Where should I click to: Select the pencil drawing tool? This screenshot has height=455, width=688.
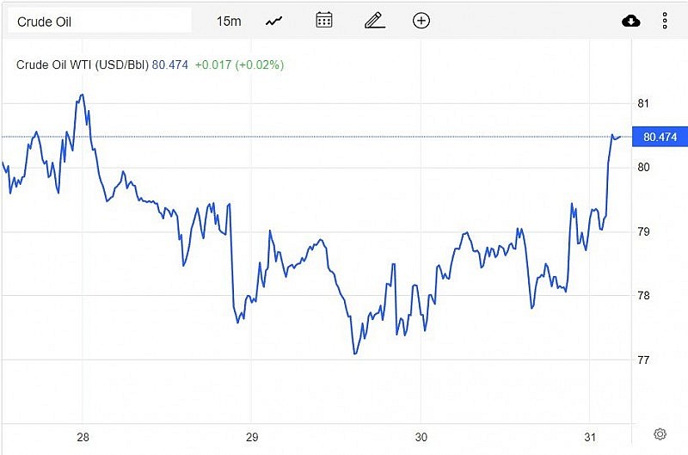pyautogui.click(x=373, y=21)
